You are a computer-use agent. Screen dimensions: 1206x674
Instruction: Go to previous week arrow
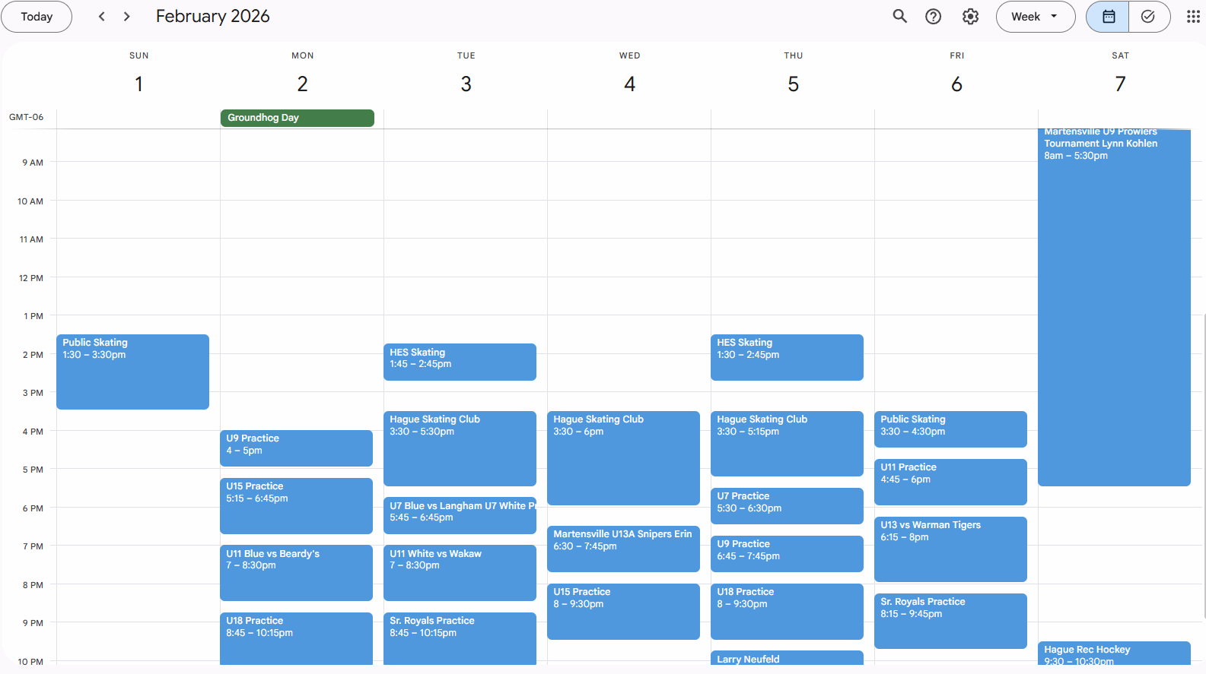pos(102,17)
